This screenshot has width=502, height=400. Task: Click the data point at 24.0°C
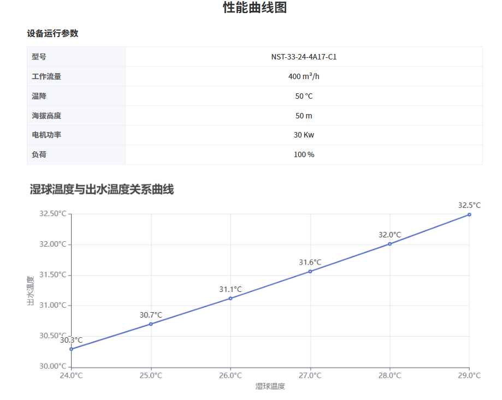point(71,349)
